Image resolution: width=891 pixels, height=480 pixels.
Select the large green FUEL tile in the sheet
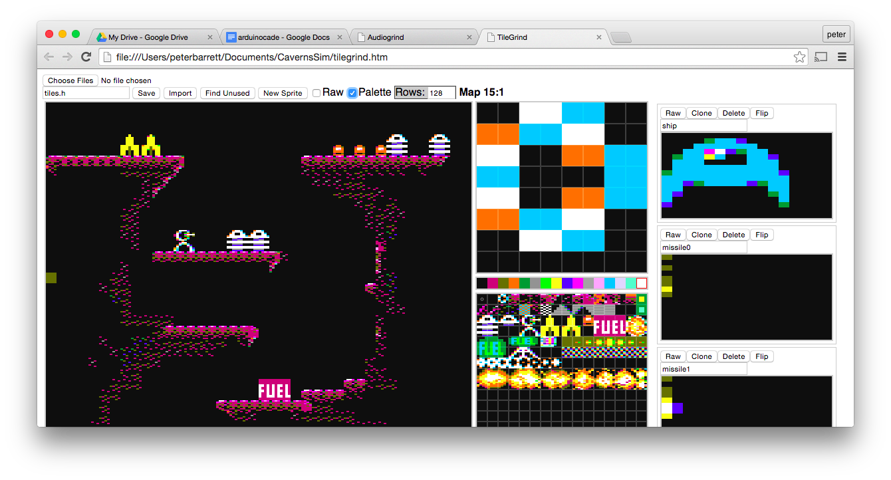491,347
